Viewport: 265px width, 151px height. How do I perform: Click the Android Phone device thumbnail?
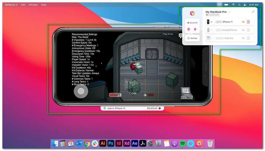(208, 30)
